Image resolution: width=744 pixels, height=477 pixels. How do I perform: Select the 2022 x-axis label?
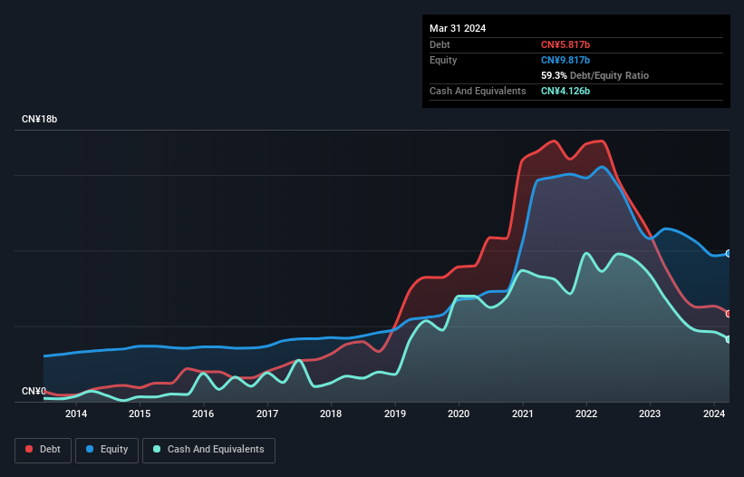click(586, 414)
